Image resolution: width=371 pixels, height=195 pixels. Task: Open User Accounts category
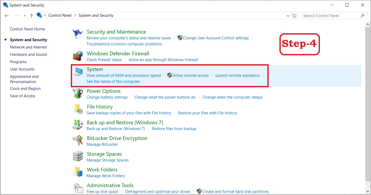click(22, 69)
